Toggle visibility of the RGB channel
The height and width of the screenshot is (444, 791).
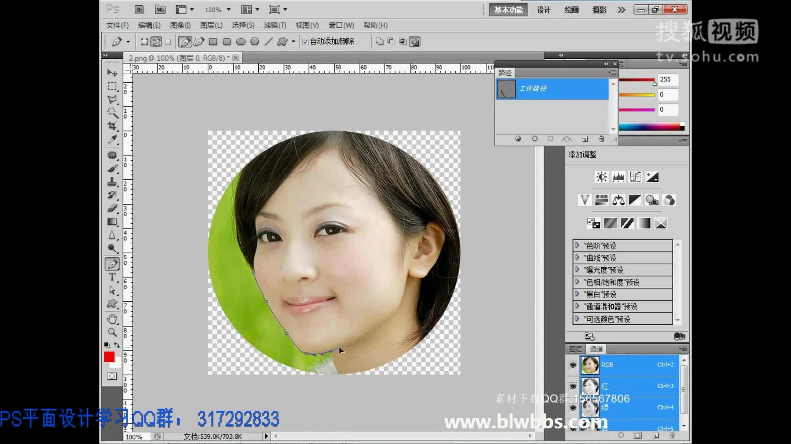coord(573,365)
